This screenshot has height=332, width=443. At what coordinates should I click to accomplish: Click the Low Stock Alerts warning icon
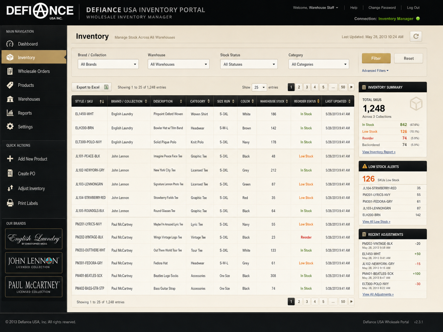coord(365,166)
